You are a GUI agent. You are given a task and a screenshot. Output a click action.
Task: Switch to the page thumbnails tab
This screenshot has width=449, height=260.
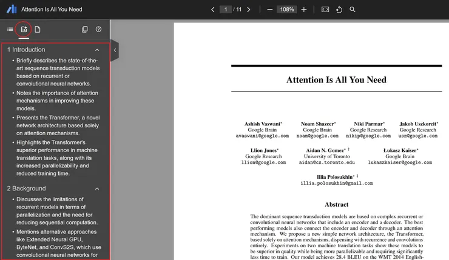tap(38, 29)
